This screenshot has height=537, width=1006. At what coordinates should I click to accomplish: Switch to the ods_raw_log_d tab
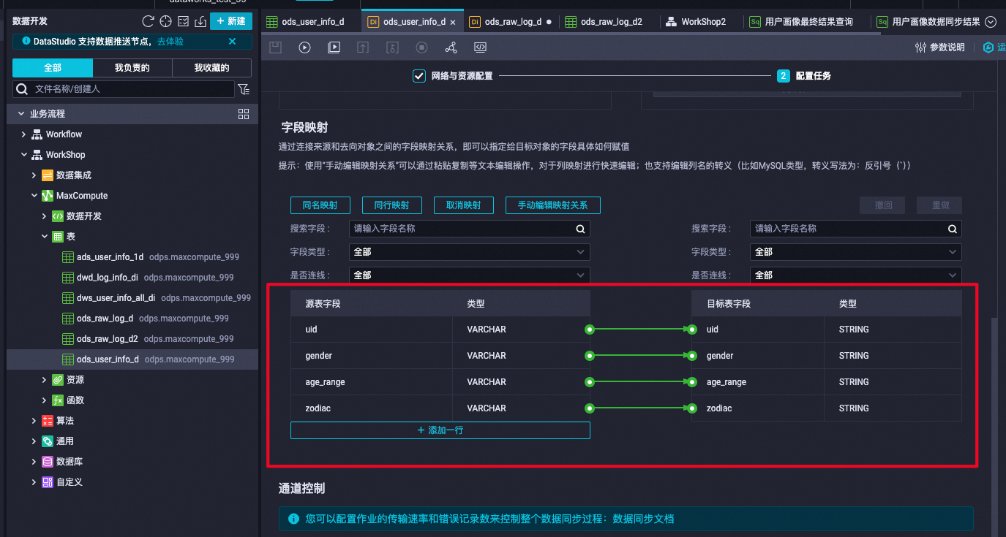click(513, 22)
